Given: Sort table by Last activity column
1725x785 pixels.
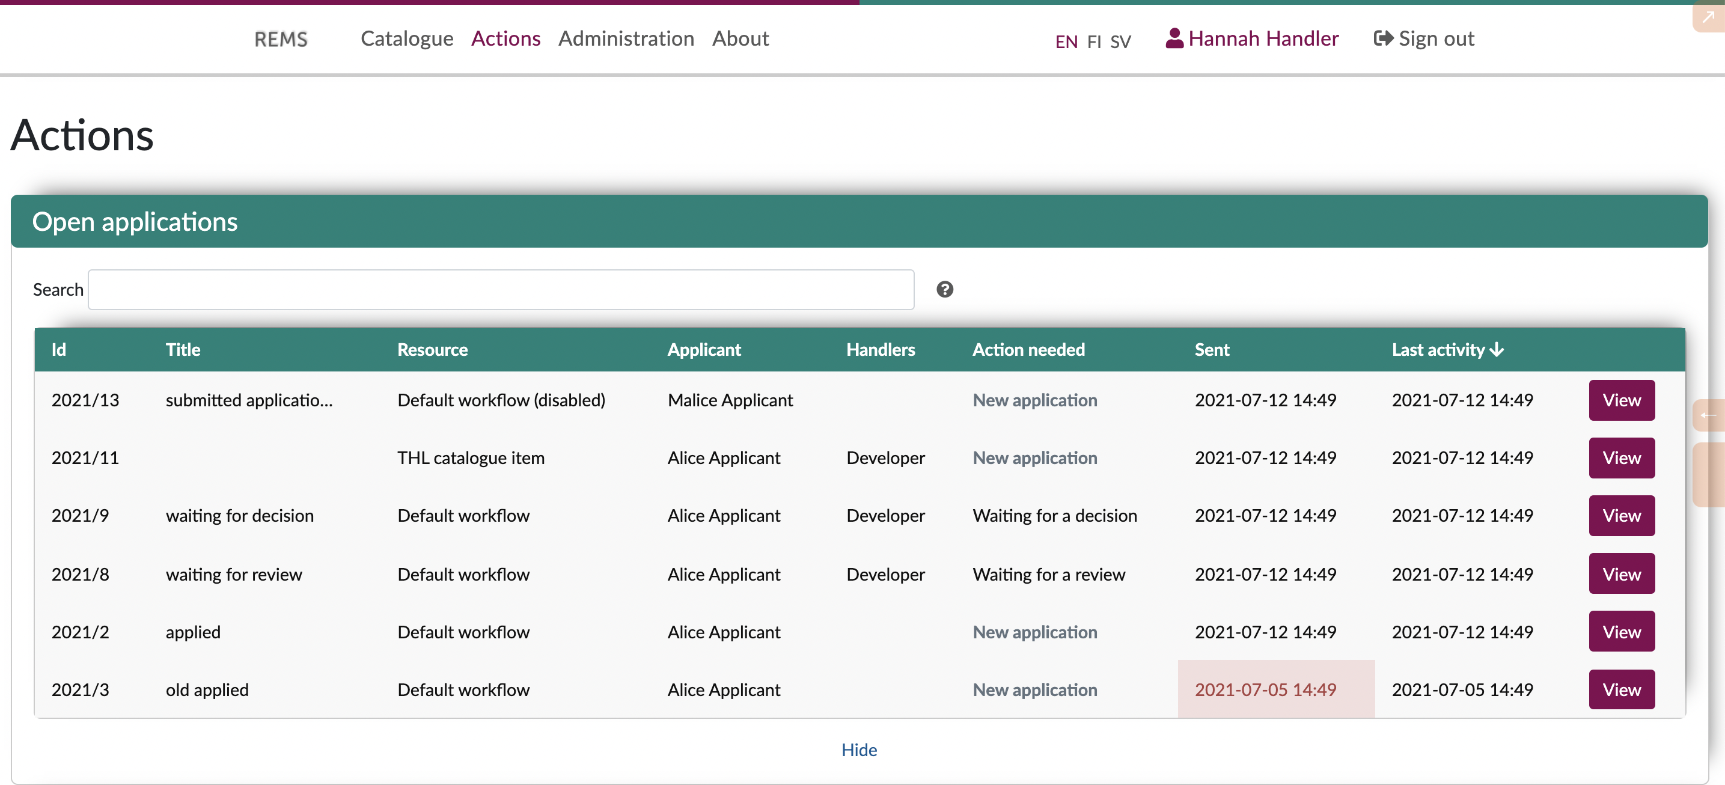Looking at the screenshot, I should 1448,350.
